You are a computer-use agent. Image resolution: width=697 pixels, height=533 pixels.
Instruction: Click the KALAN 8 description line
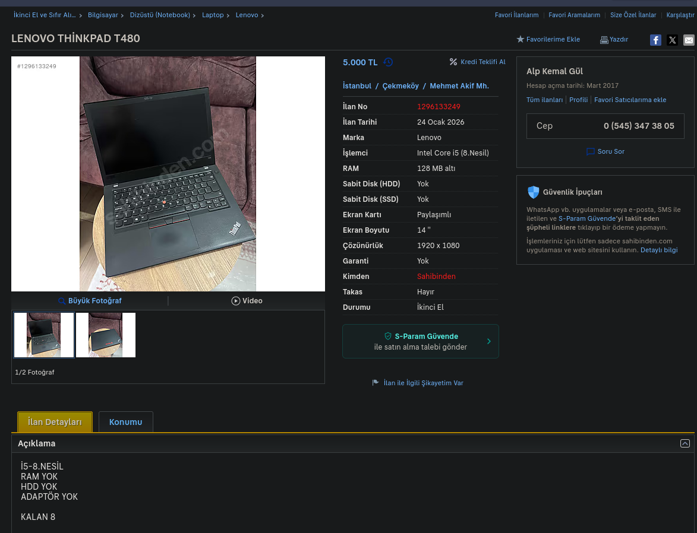[x=38, y=517]
